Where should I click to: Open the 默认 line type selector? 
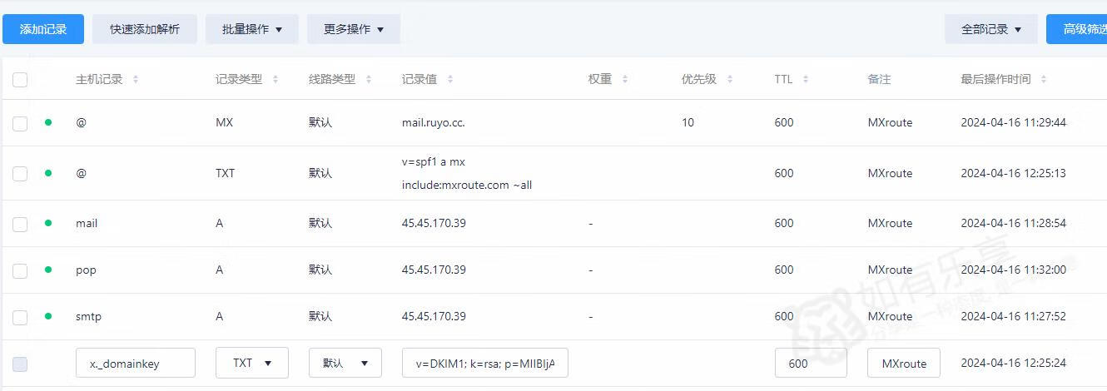345,364
